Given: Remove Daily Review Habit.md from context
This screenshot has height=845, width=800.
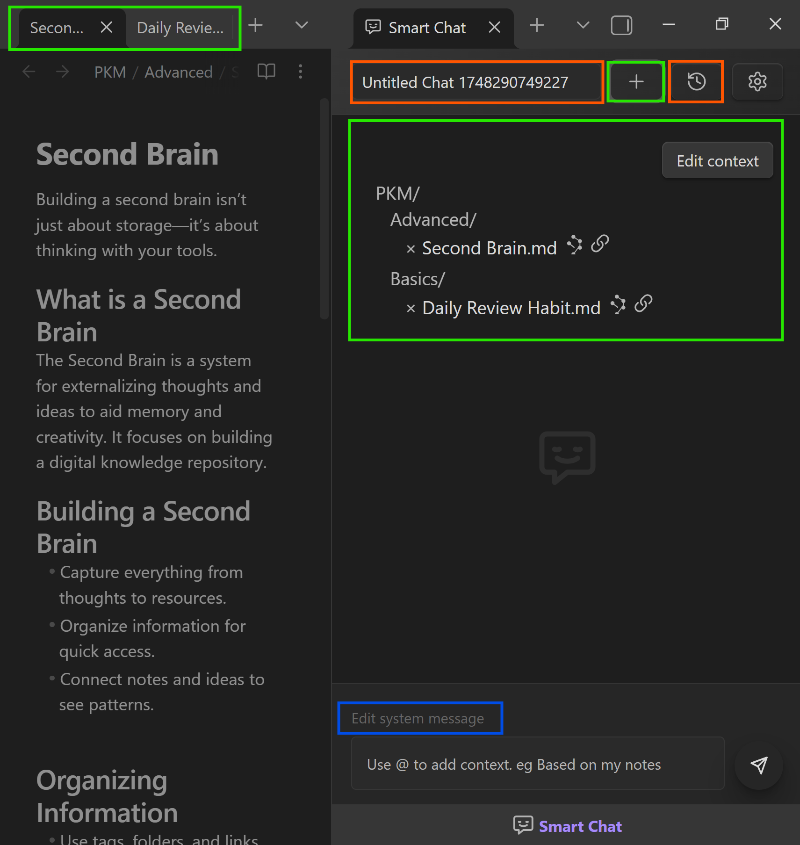Looking at the screenshot, I should 411,309.
